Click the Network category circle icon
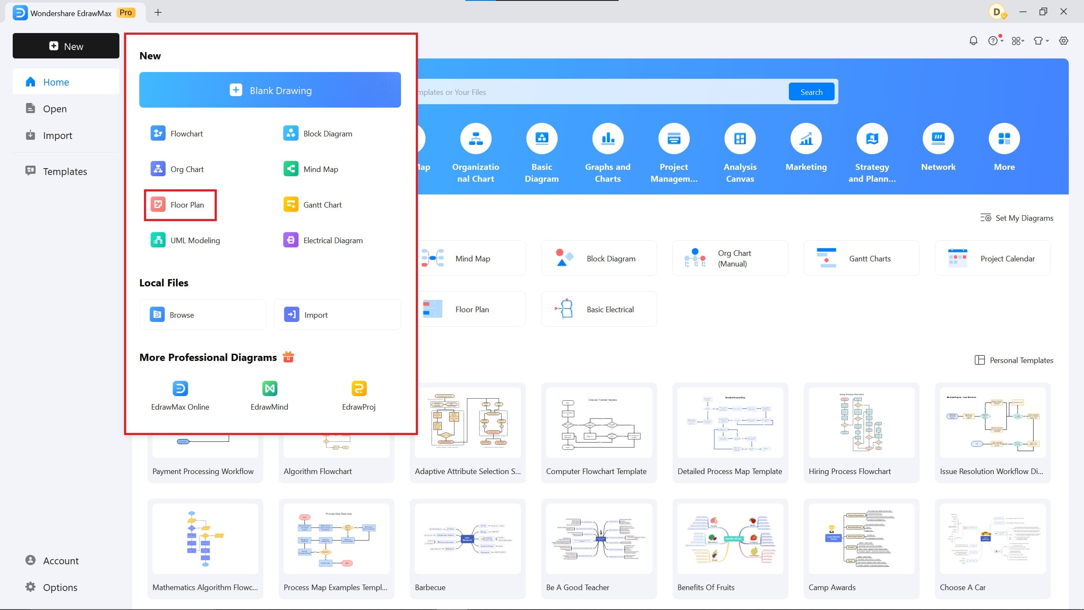1084x610 pixels. 938,139
